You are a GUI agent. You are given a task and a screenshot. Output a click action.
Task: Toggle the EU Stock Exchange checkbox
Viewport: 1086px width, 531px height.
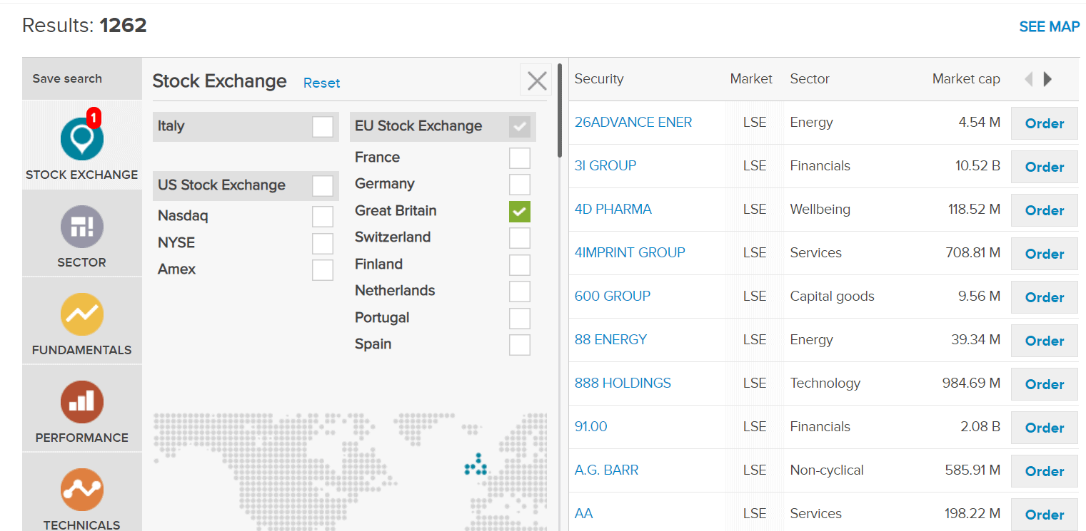[520, 127]
